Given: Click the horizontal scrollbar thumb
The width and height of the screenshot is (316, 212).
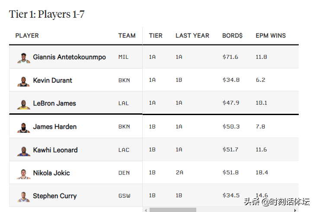Looking at the screenshot, I should 173,210.
